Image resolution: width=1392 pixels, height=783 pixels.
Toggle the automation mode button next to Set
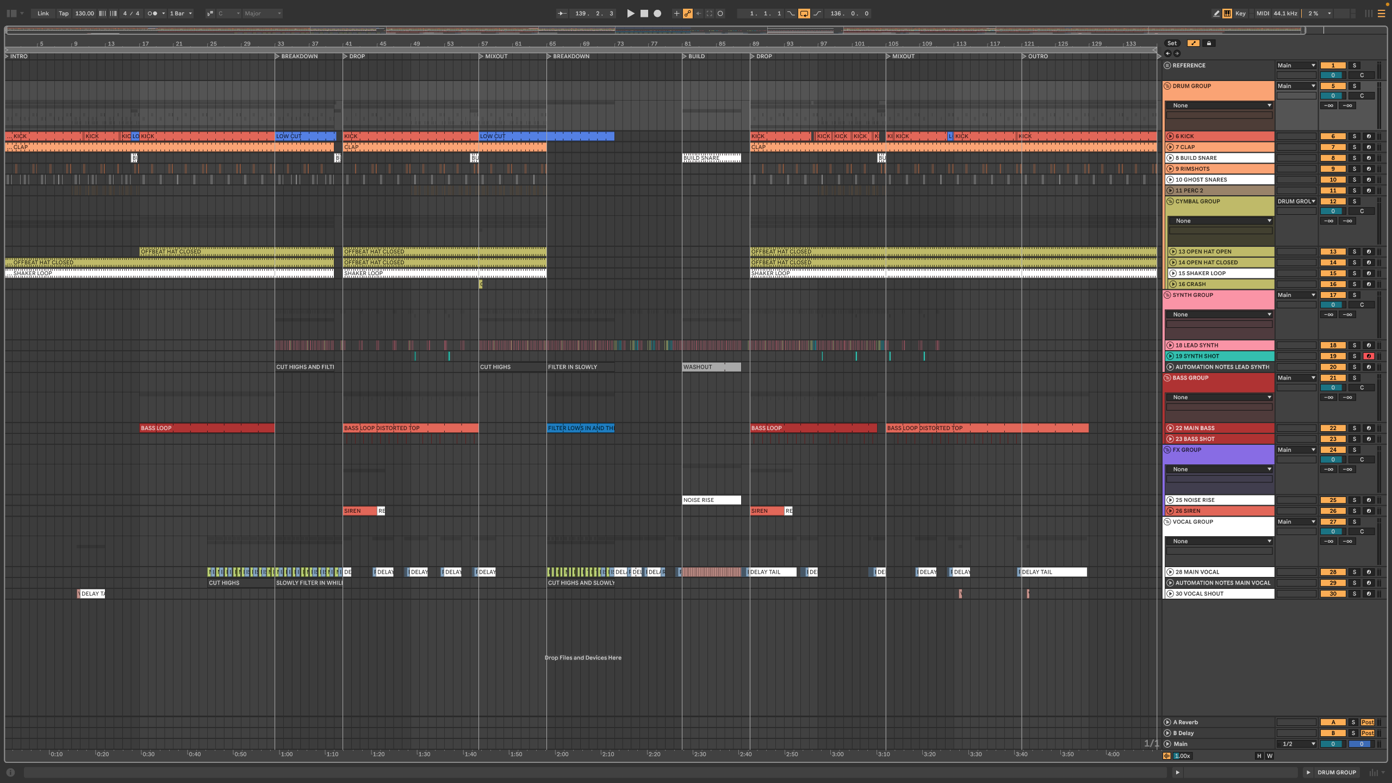click(1194, 43)
